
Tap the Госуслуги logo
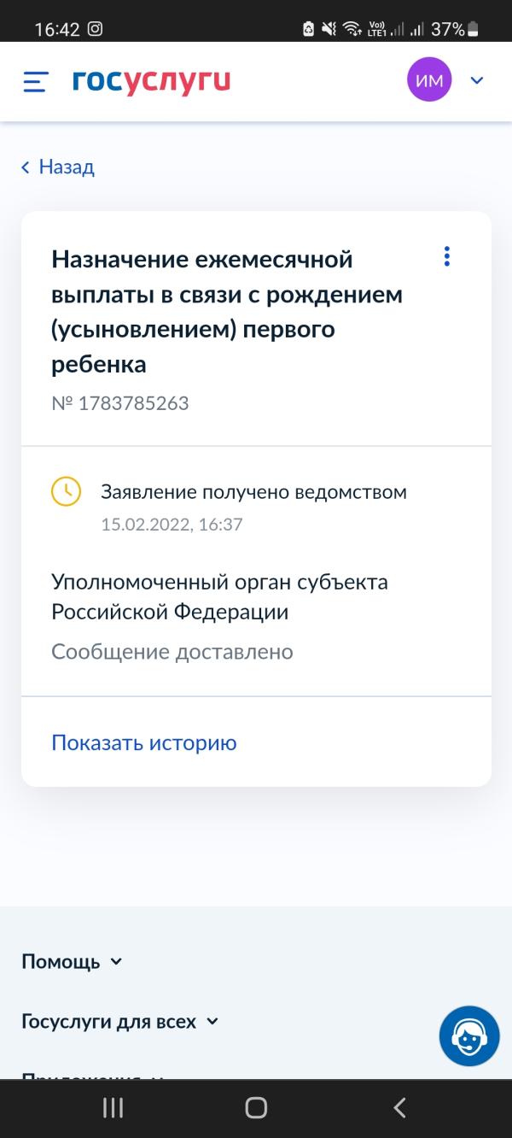point(152,81)
